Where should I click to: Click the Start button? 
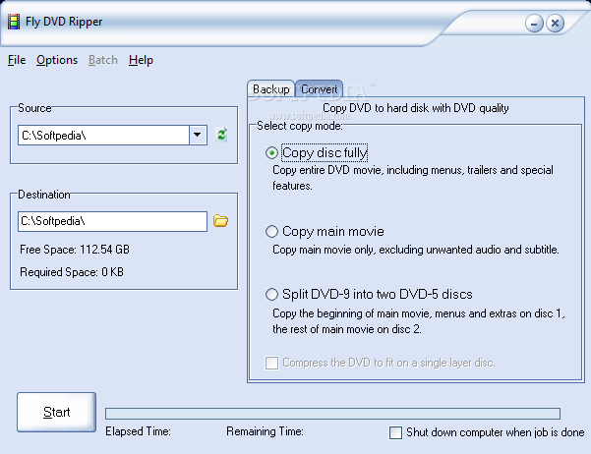[56, 412]
